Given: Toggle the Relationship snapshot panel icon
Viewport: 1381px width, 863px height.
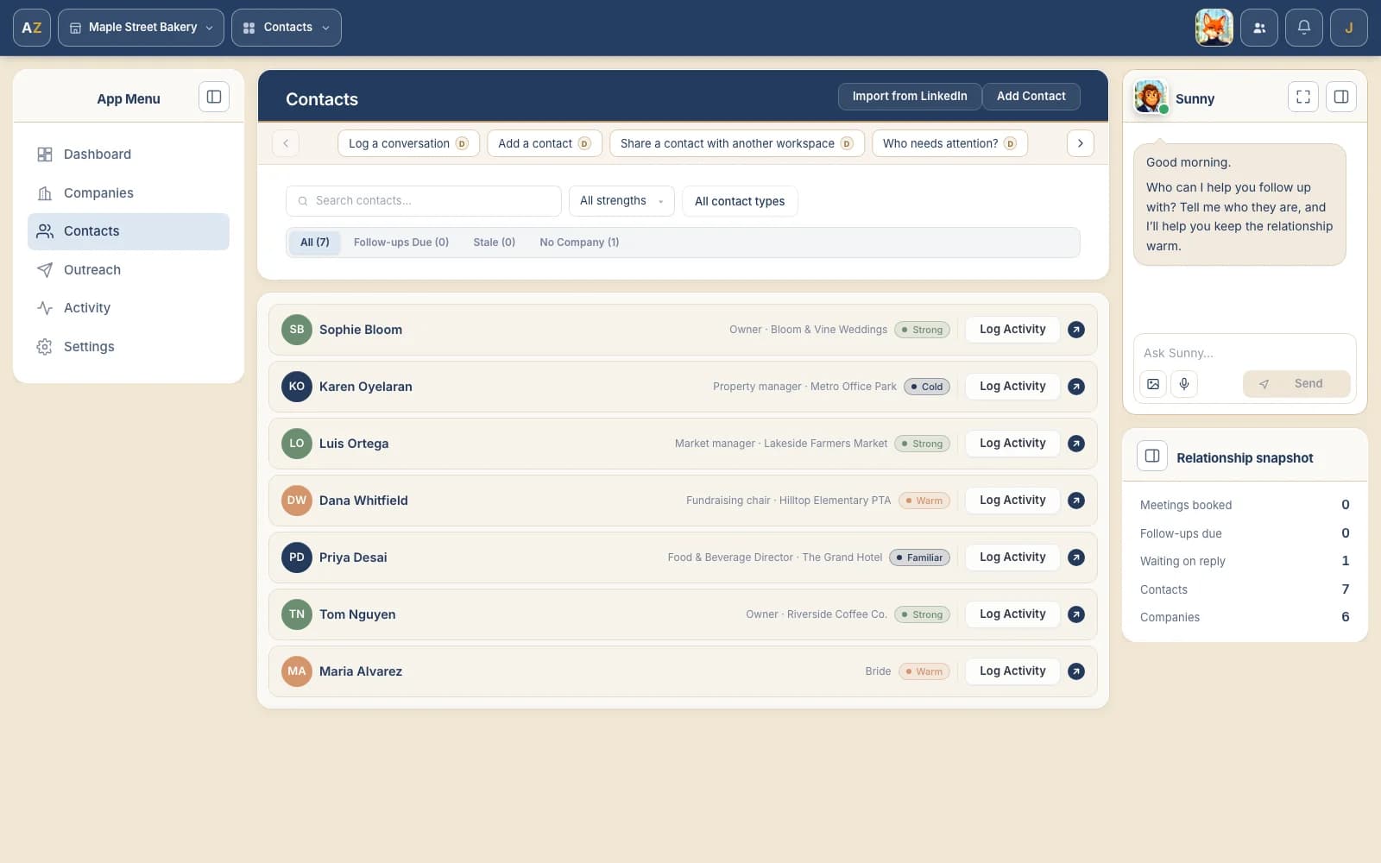Looking at the screenshot, I should [x=1152, y=456].
